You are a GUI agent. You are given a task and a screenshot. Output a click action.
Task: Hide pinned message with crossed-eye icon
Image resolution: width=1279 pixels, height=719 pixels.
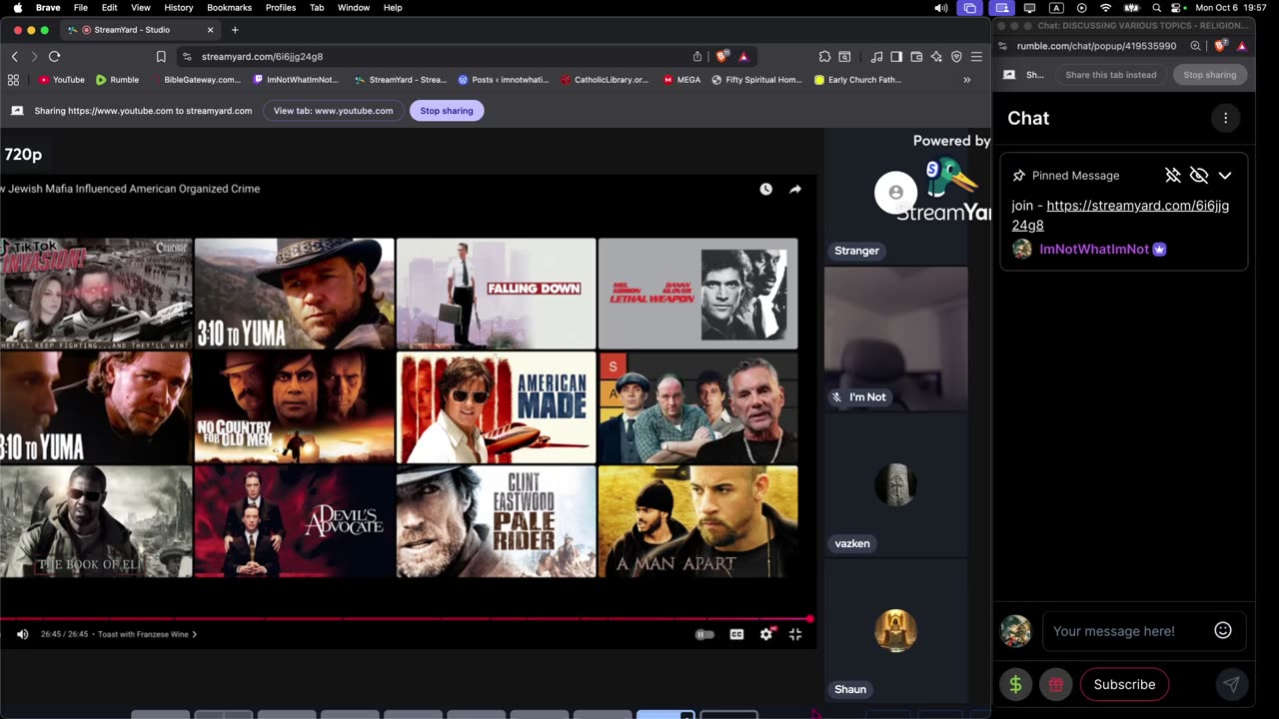(x=1199, y=176)
